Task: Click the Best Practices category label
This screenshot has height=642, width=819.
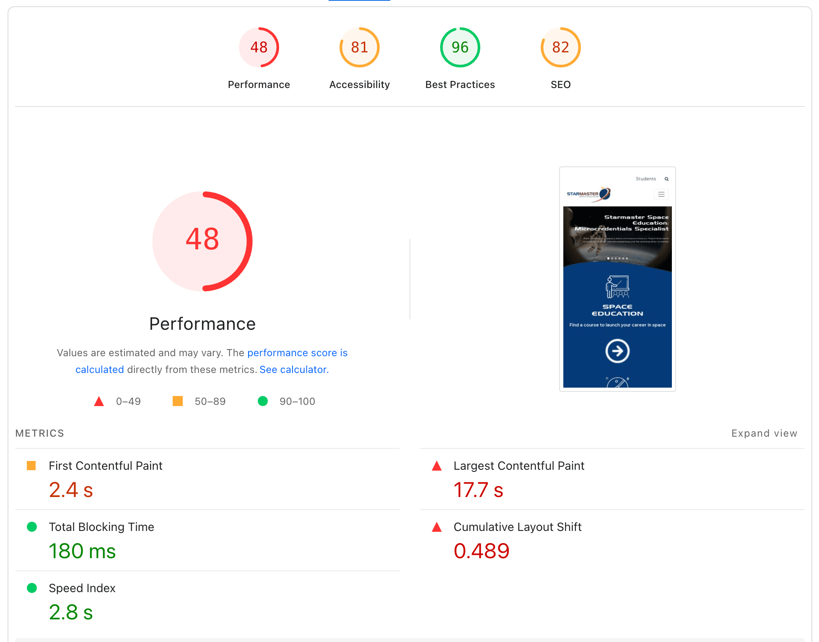Action: pos(460,85)
